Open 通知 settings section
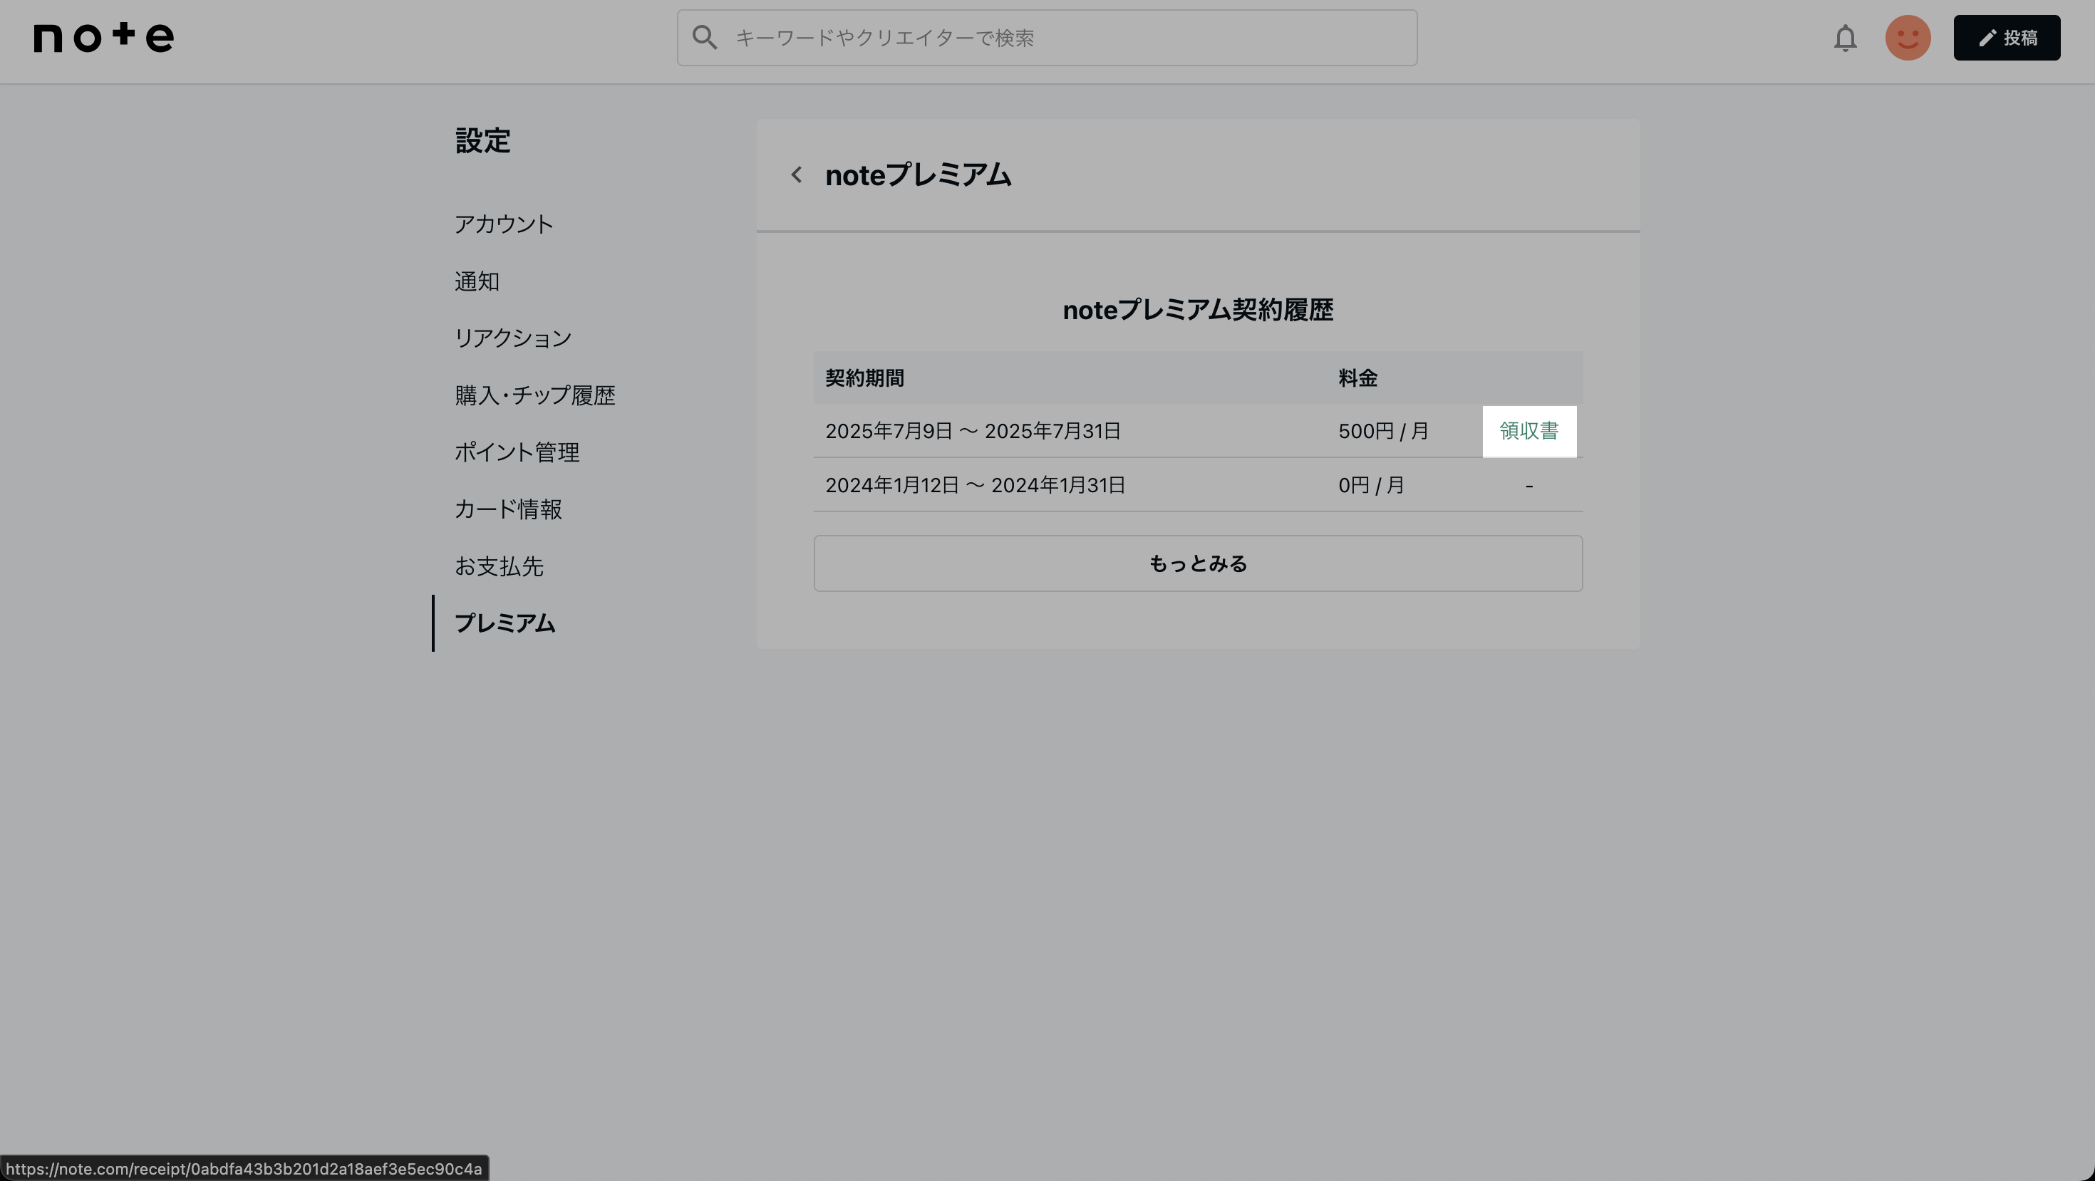 477,281
